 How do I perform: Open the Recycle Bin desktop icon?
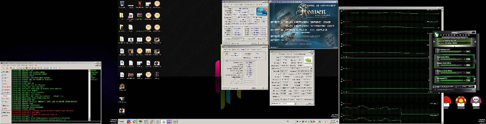[x=122, y=4]
